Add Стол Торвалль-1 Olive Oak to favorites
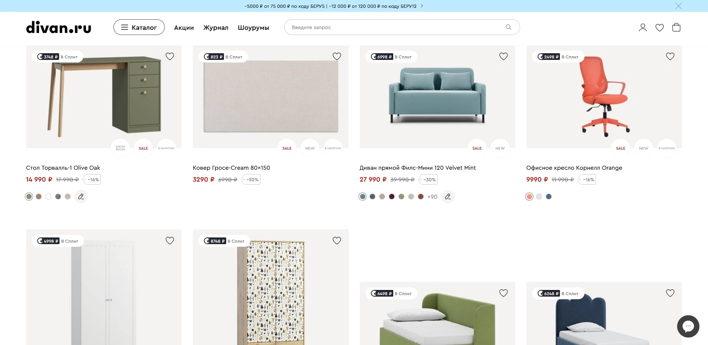The width and height of the screenshot is (708, 345). pyautogui.click(x=170, y=56)
